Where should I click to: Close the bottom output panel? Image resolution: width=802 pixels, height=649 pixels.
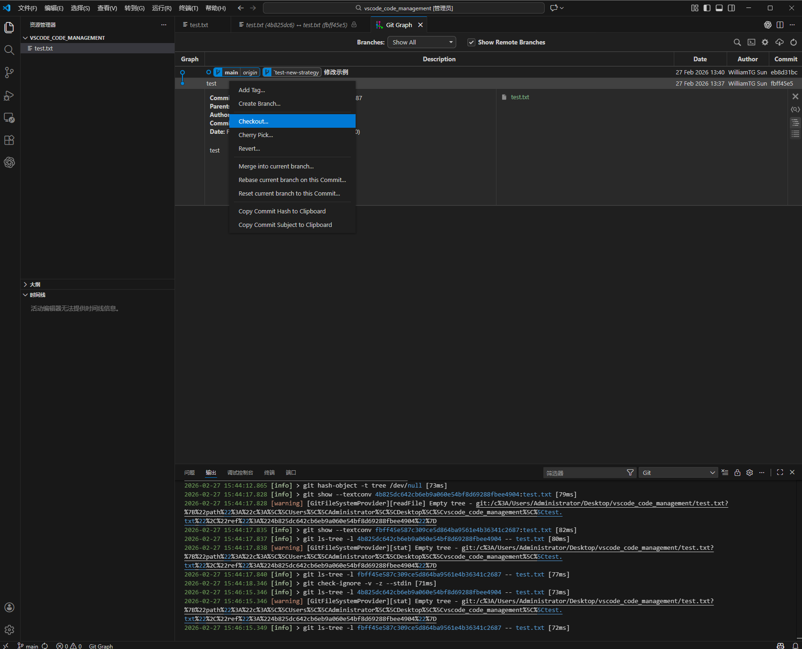coord(792,473)
